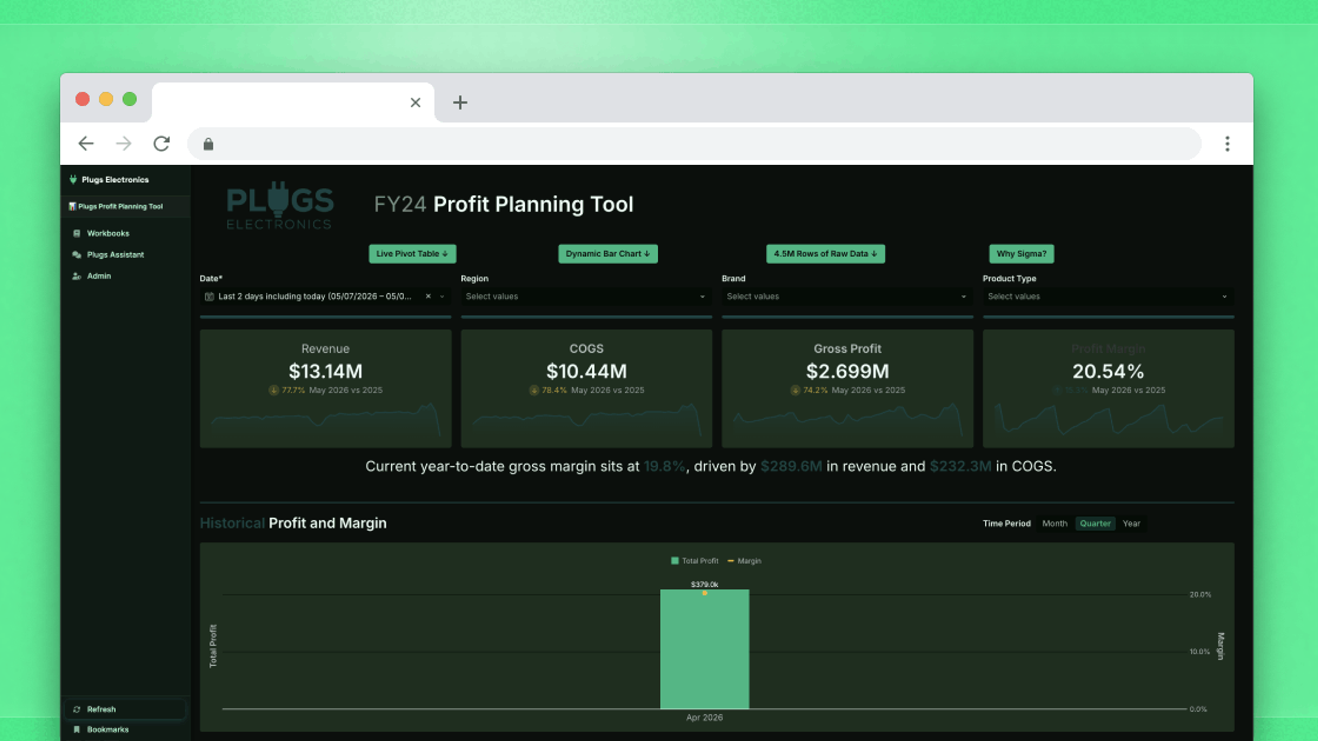
Task: Click the 19.8% gross margin value
Action: 664,467
